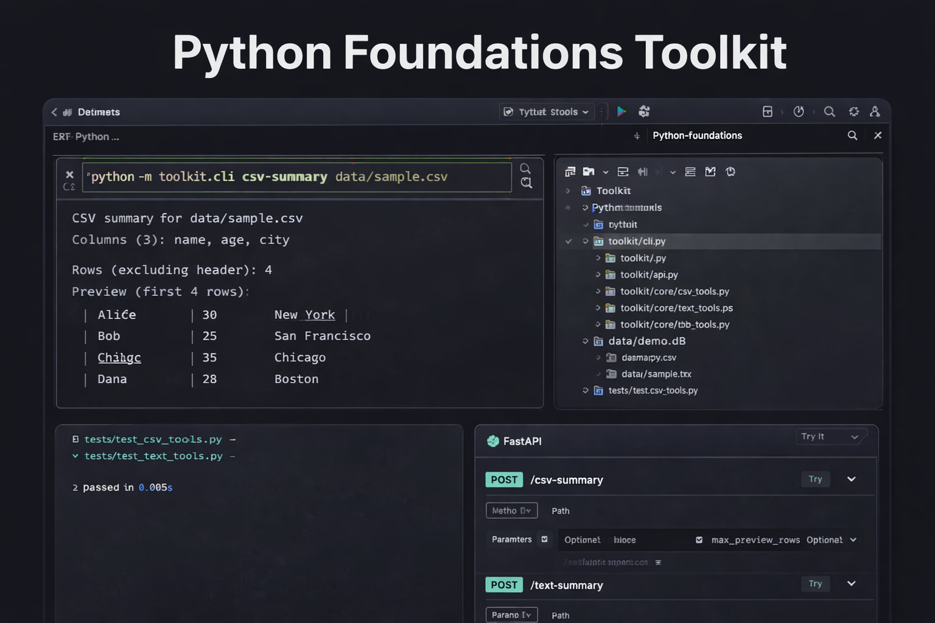The width and height of the screenshot is (935, 623).
Task: Open the search icon inside the terminal pane
Action: 526,169
